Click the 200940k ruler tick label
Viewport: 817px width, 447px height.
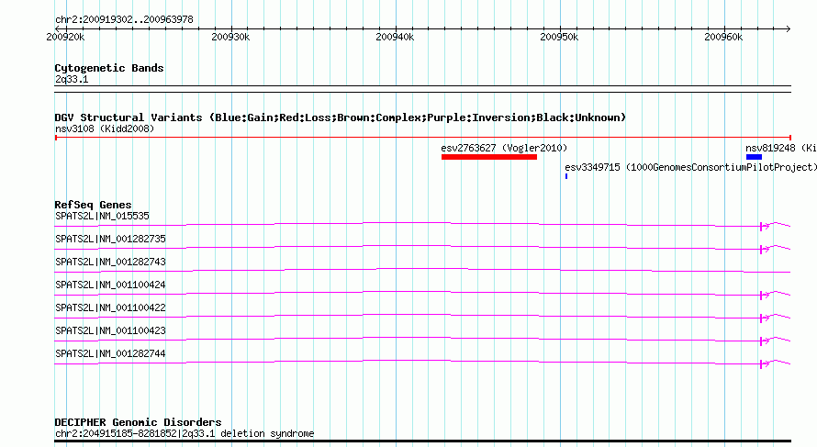click(x=395, y=37)
